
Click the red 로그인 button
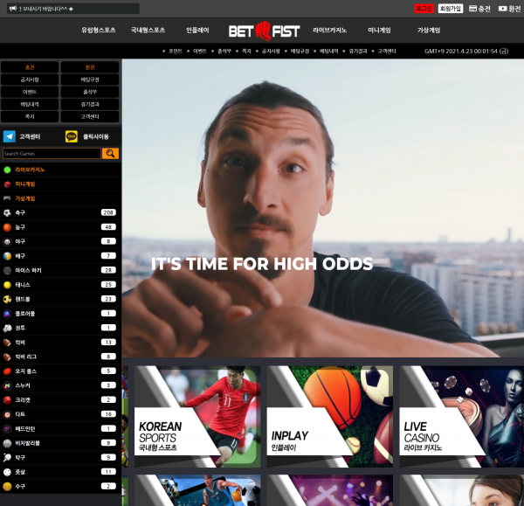click(x=424, y=9)
